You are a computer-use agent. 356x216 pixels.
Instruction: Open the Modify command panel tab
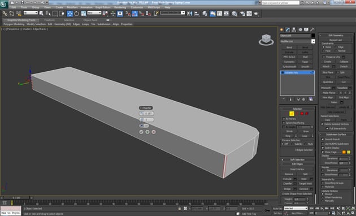click(288, 29)
